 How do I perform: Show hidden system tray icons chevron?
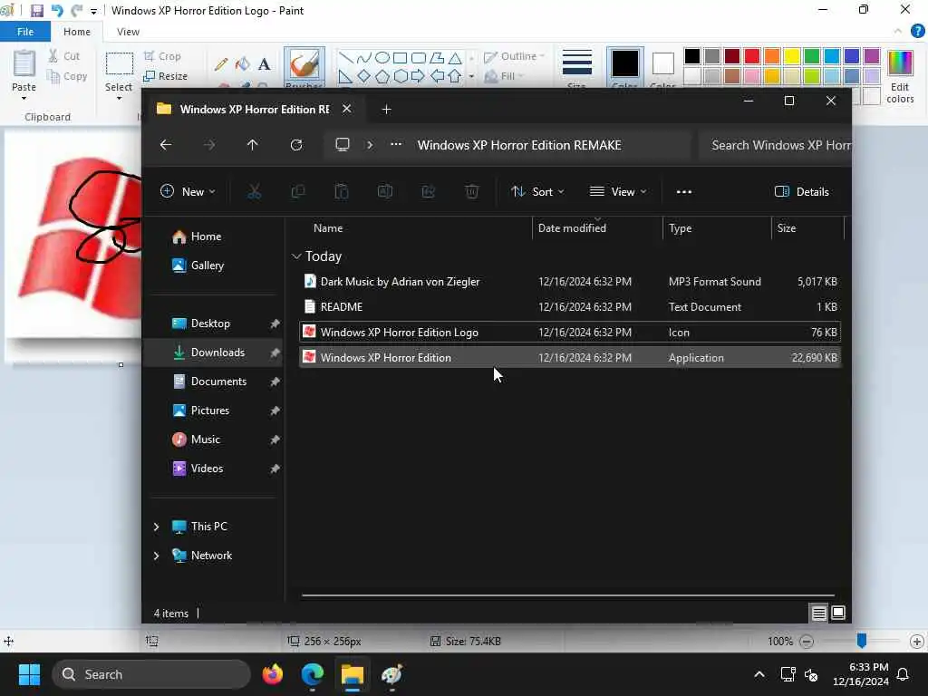click(x=759, y=674)
